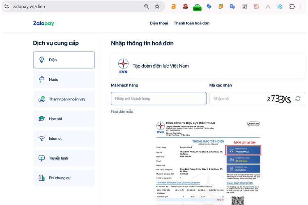The width and height of the screenshot is (308, 205).
Task: Click the Học phí graduation cap icon
Action: [41, 118]
